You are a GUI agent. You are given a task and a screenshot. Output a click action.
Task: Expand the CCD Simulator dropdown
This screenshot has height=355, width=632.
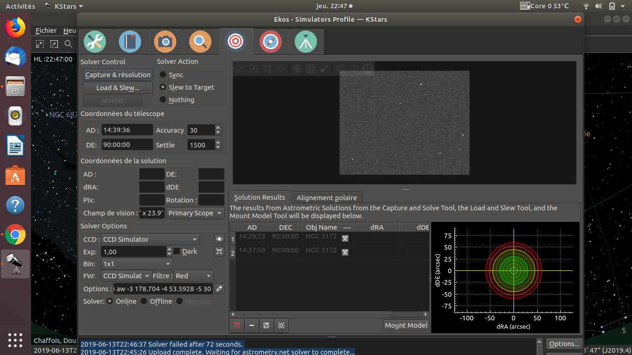[x=150, y=239]
